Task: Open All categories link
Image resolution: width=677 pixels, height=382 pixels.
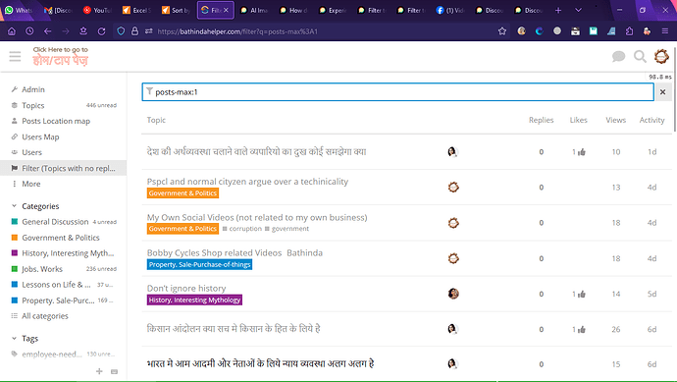Action: click(x=45, y=316)
